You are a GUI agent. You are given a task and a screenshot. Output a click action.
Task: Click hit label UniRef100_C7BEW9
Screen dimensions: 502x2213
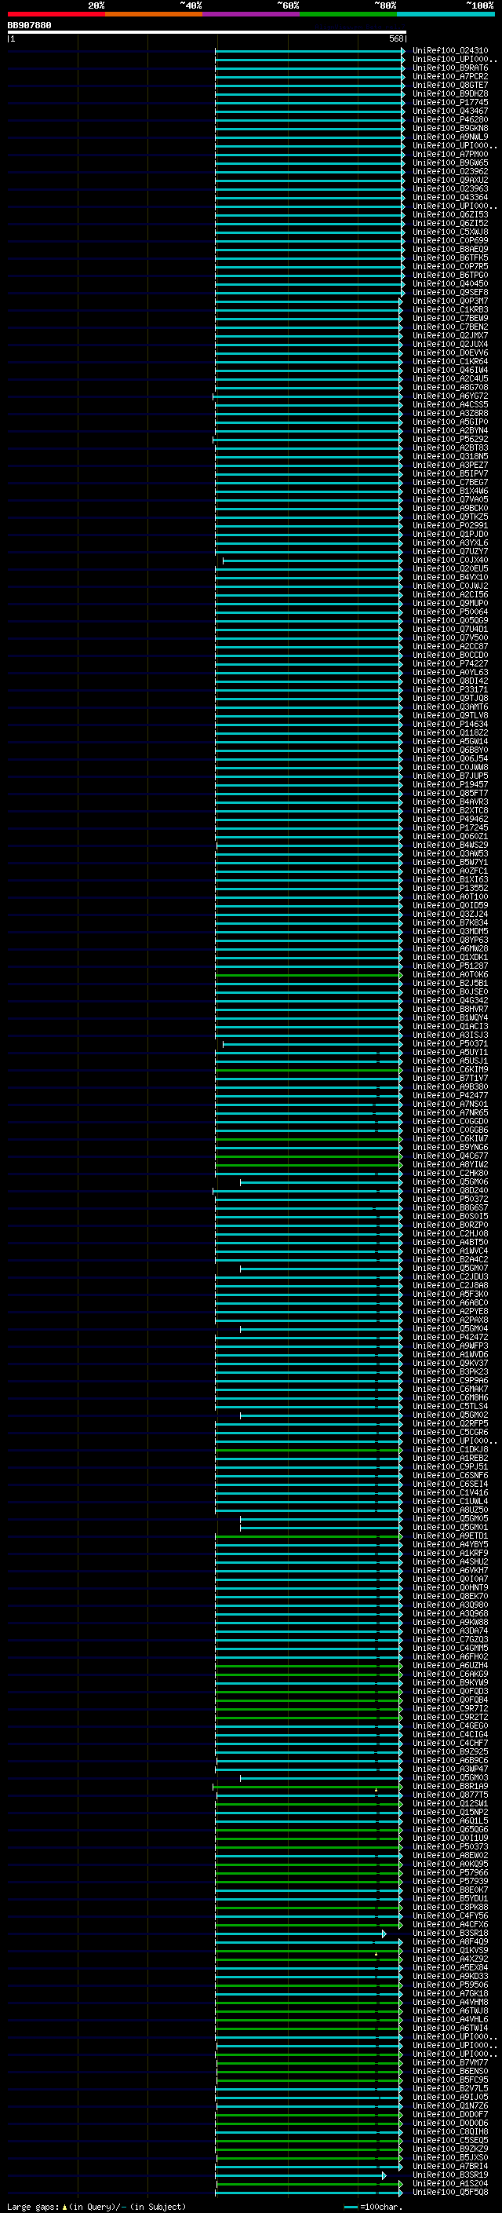[450, 318]
